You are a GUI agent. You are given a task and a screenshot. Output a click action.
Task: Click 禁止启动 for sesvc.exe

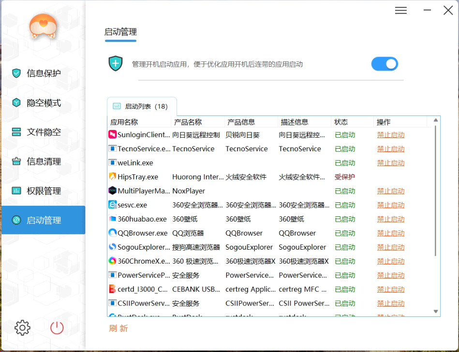[390, 205]
